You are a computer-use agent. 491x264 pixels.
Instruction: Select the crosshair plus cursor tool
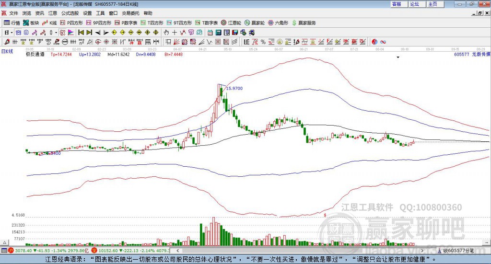(x=175, y=33)
